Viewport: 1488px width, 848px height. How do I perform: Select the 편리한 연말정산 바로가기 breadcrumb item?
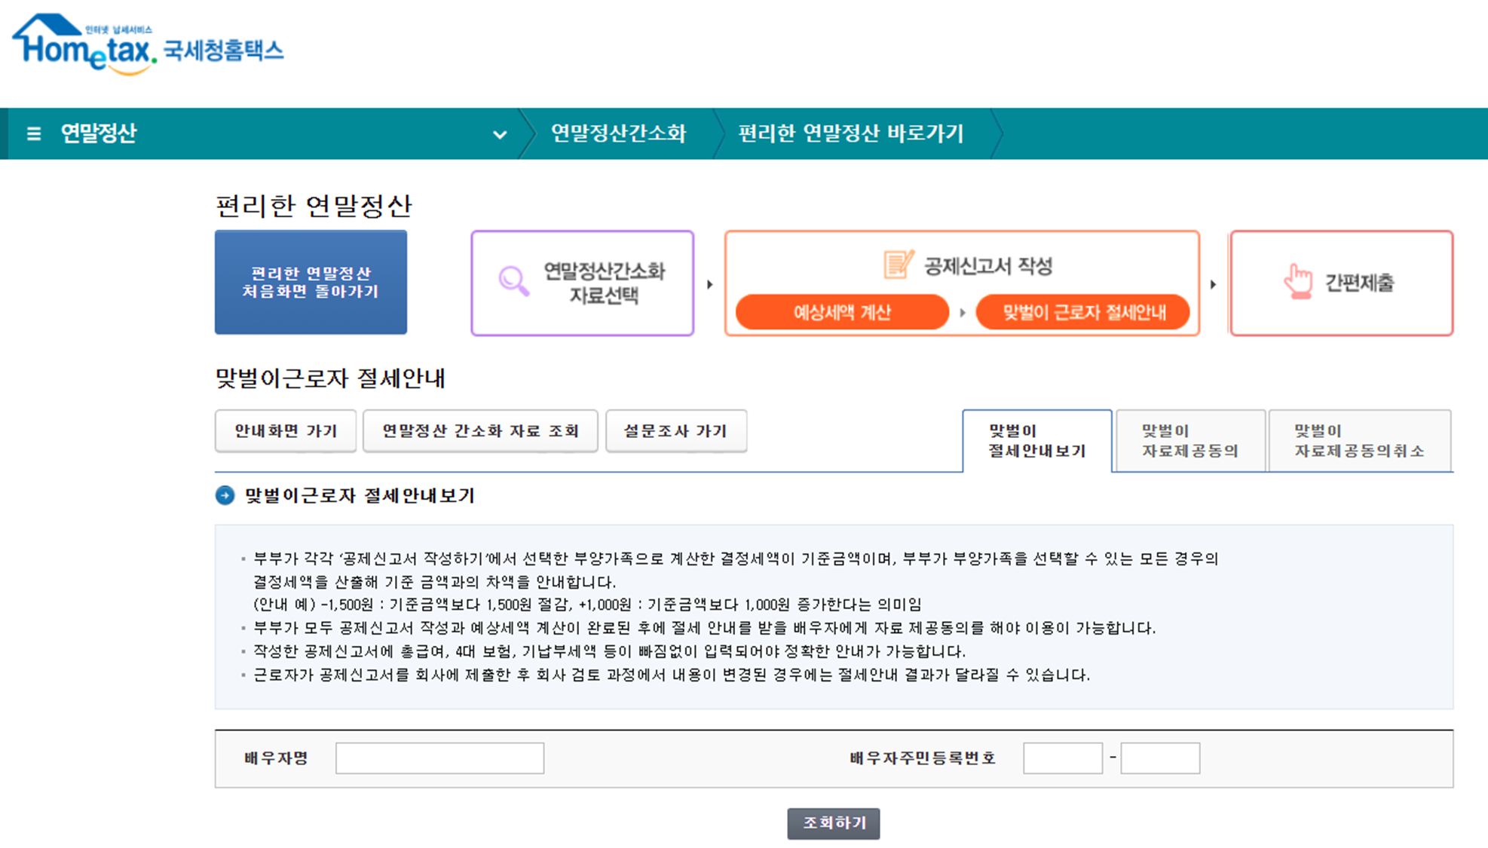tap(850, 134)
